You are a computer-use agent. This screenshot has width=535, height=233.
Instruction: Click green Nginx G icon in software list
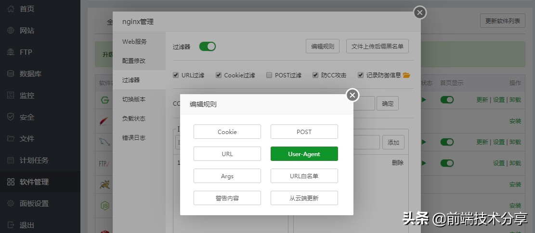tap(105, 100)
